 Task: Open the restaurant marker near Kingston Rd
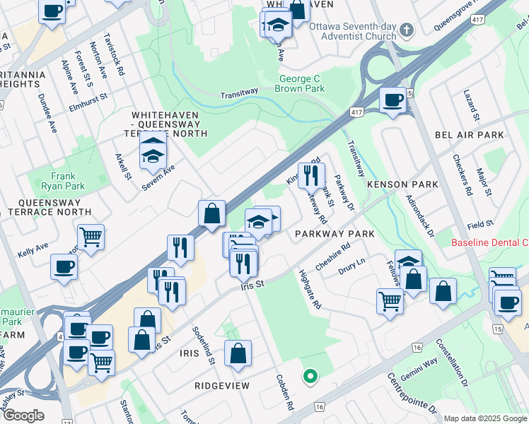click(311, 175)
